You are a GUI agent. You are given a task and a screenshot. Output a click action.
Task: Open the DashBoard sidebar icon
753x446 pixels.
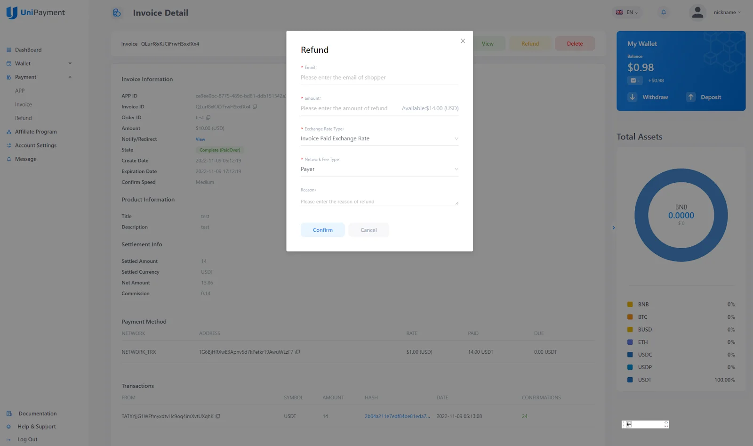tap(8, 49)
